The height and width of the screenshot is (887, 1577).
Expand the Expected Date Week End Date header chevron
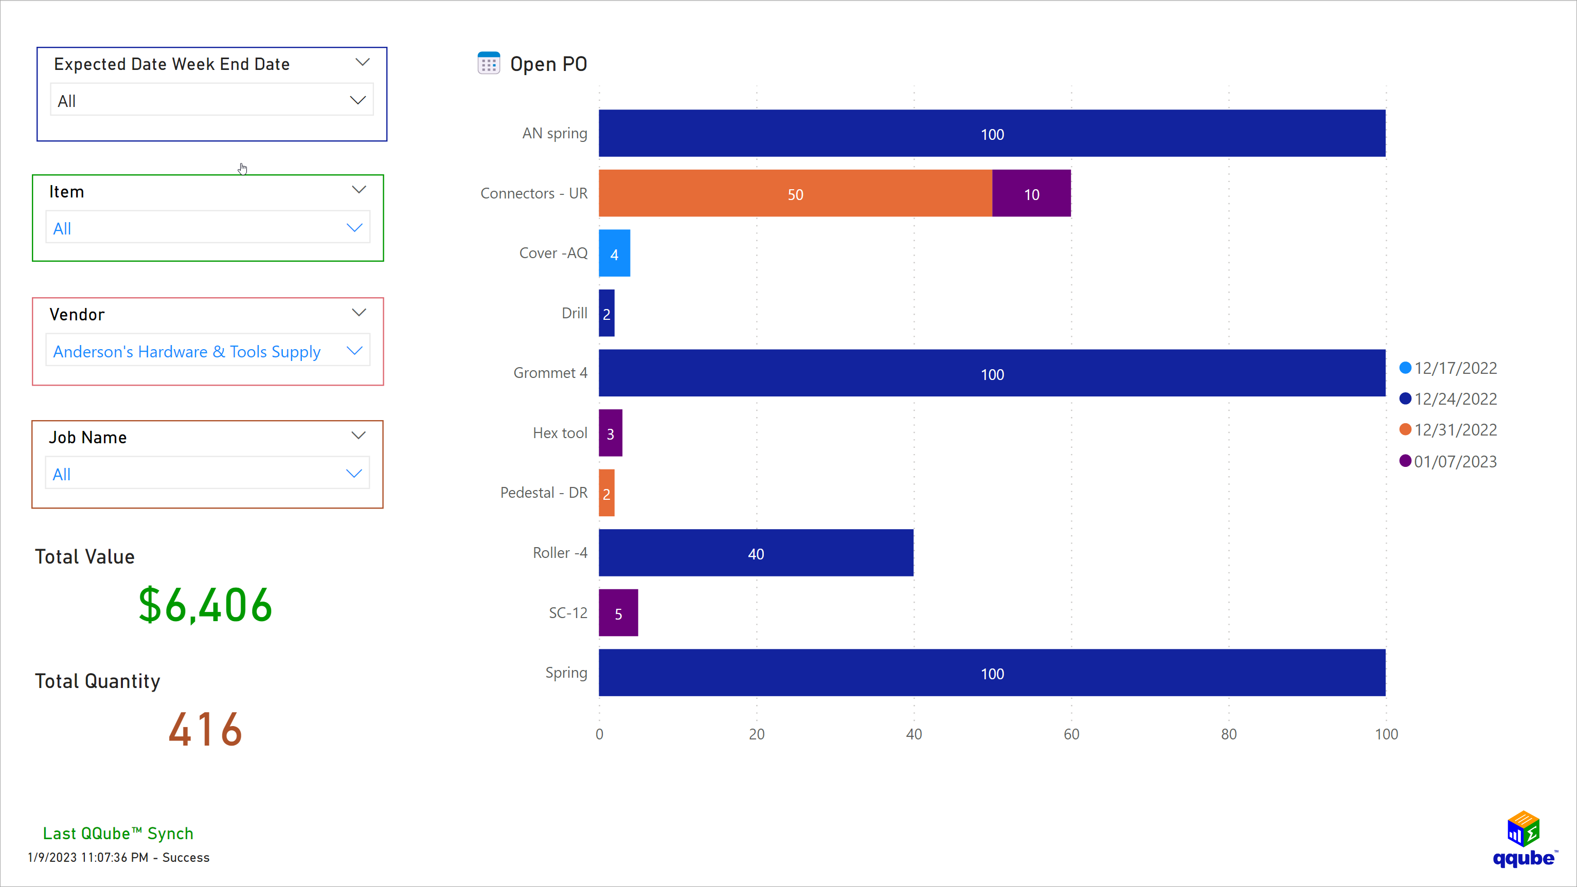pos(363,62)
